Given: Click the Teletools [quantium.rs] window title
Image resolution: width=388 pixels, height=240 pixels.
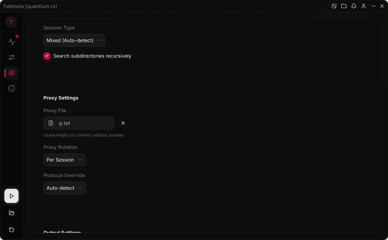Looking at the screenshot, I should click(30, 6).
